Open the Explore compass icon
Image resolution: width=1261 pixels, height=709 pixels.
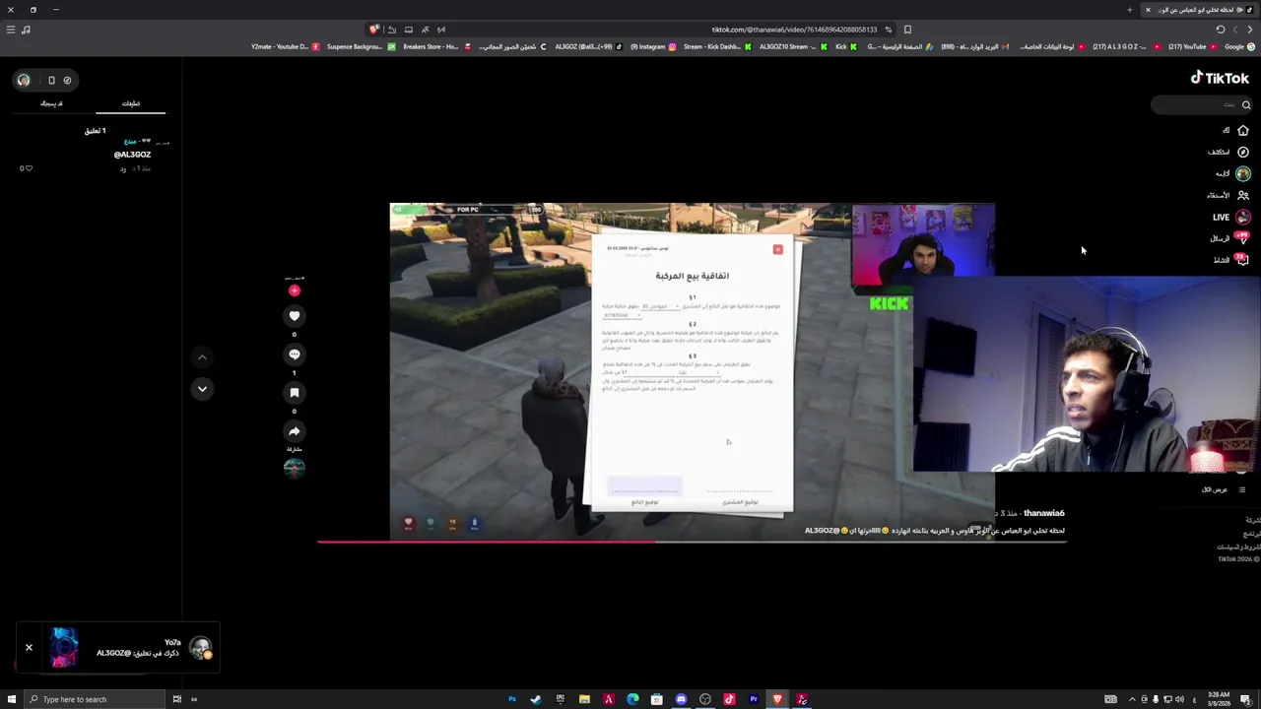click(x=1243, y=152)
